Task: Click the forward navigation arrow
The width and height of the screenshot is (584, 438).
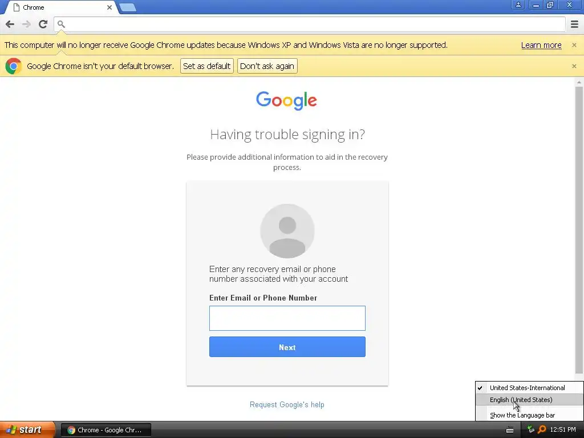Action: click(26, 24)
